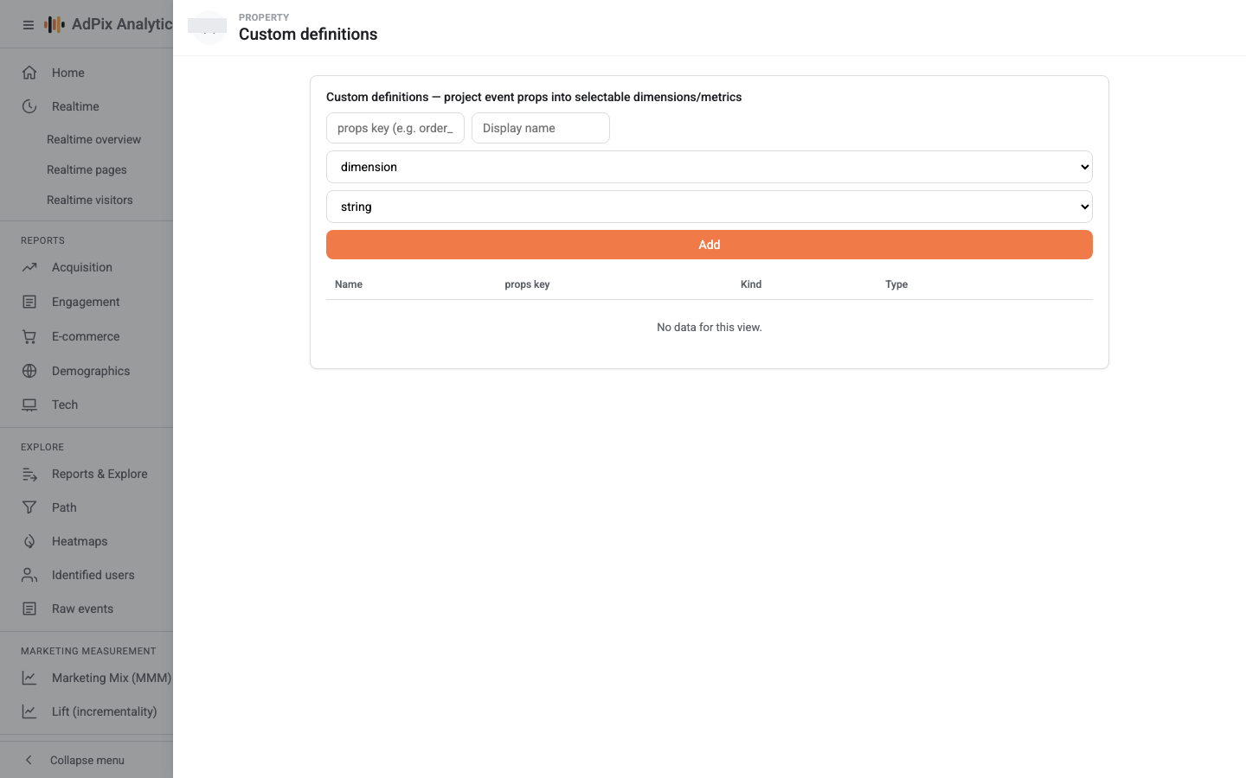Click the orange Add button

click(710, 245)
